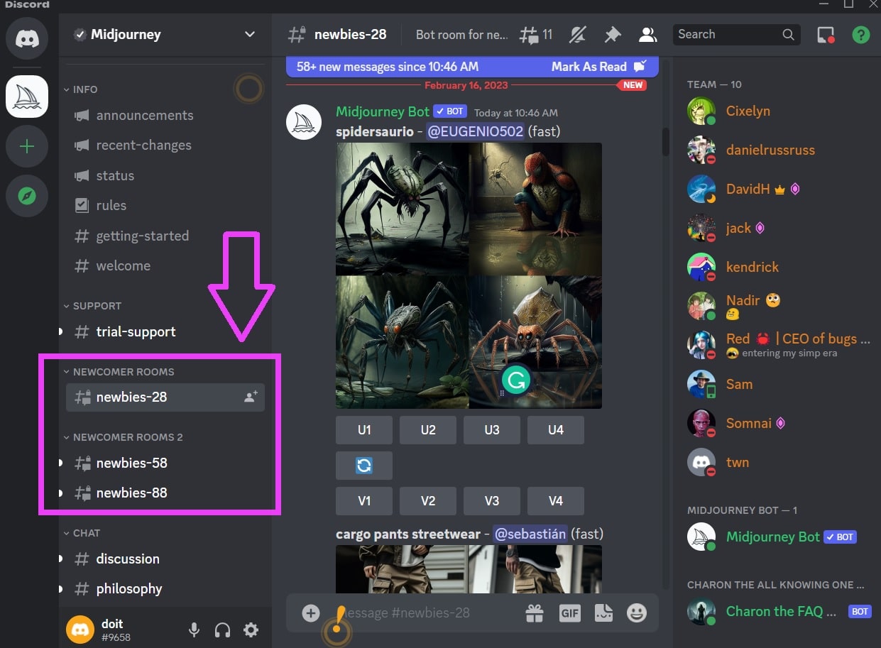Viewport: 881px width, 648px height.
Task: Toggle the member list icon
Action: [647, 34]
